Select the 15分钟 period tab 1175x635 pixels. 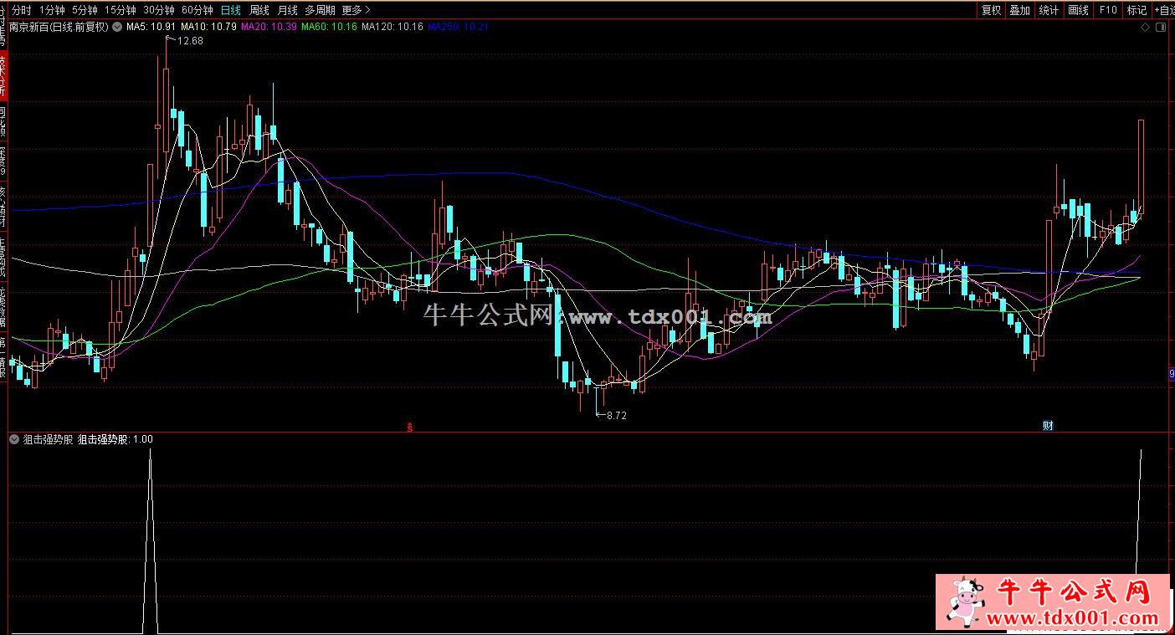[121, 10]
